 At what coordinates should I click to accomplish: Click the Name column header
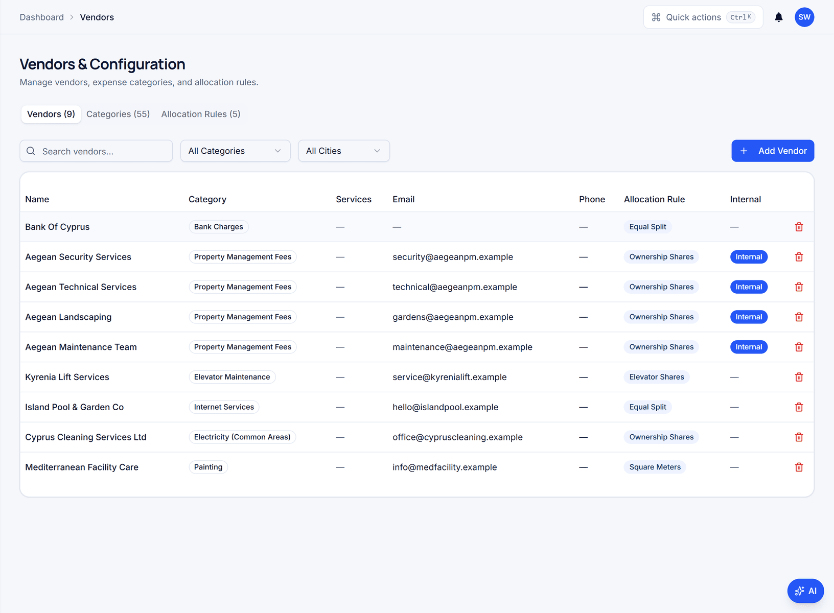tap(37, 199)
